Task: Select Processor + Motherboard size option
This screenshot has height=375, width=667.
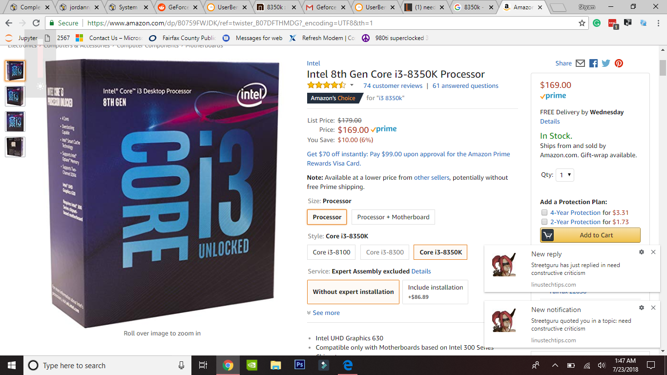Action: click(393, 217)
